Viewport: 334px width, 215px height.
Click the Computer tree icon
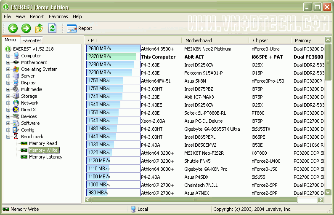pos(16,56)
